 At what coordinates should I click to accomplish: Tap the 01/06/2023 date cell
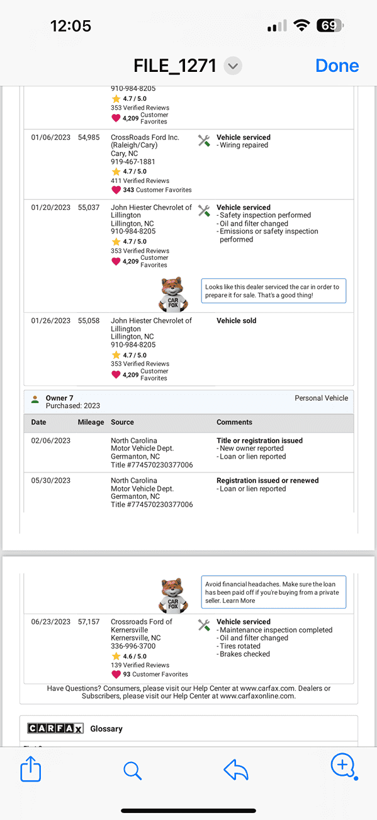click(51, 138)
